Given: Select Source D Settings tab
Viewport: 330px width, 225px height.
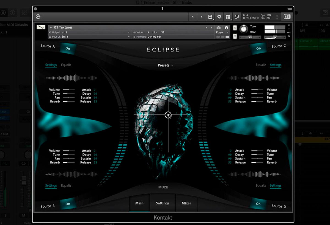Looking at the screenshot, I should click(x=276, y=186).
